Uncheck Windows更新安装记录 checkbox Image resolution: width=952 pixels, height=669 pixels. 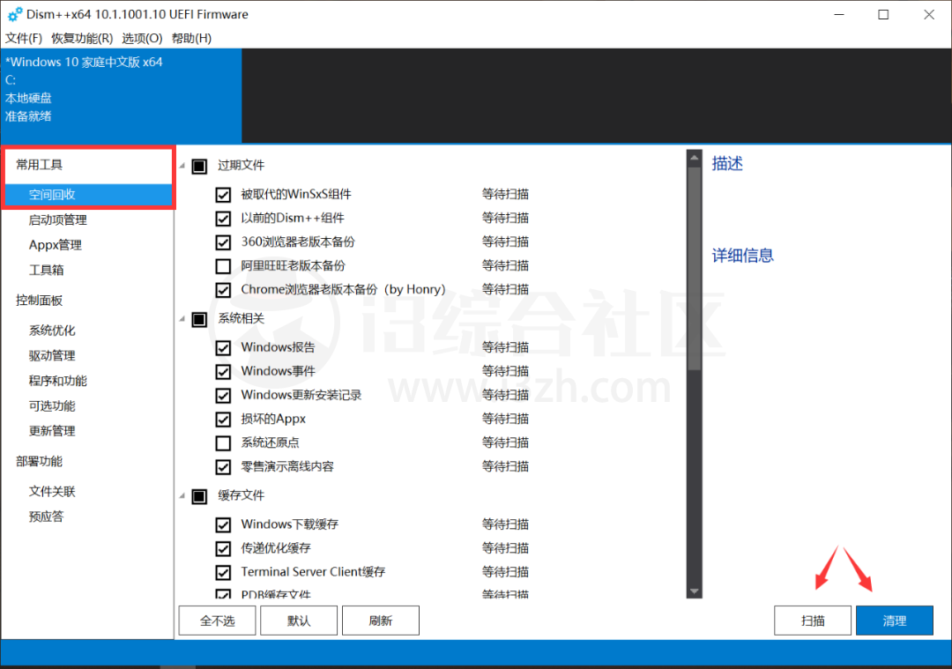coord(223,395)
